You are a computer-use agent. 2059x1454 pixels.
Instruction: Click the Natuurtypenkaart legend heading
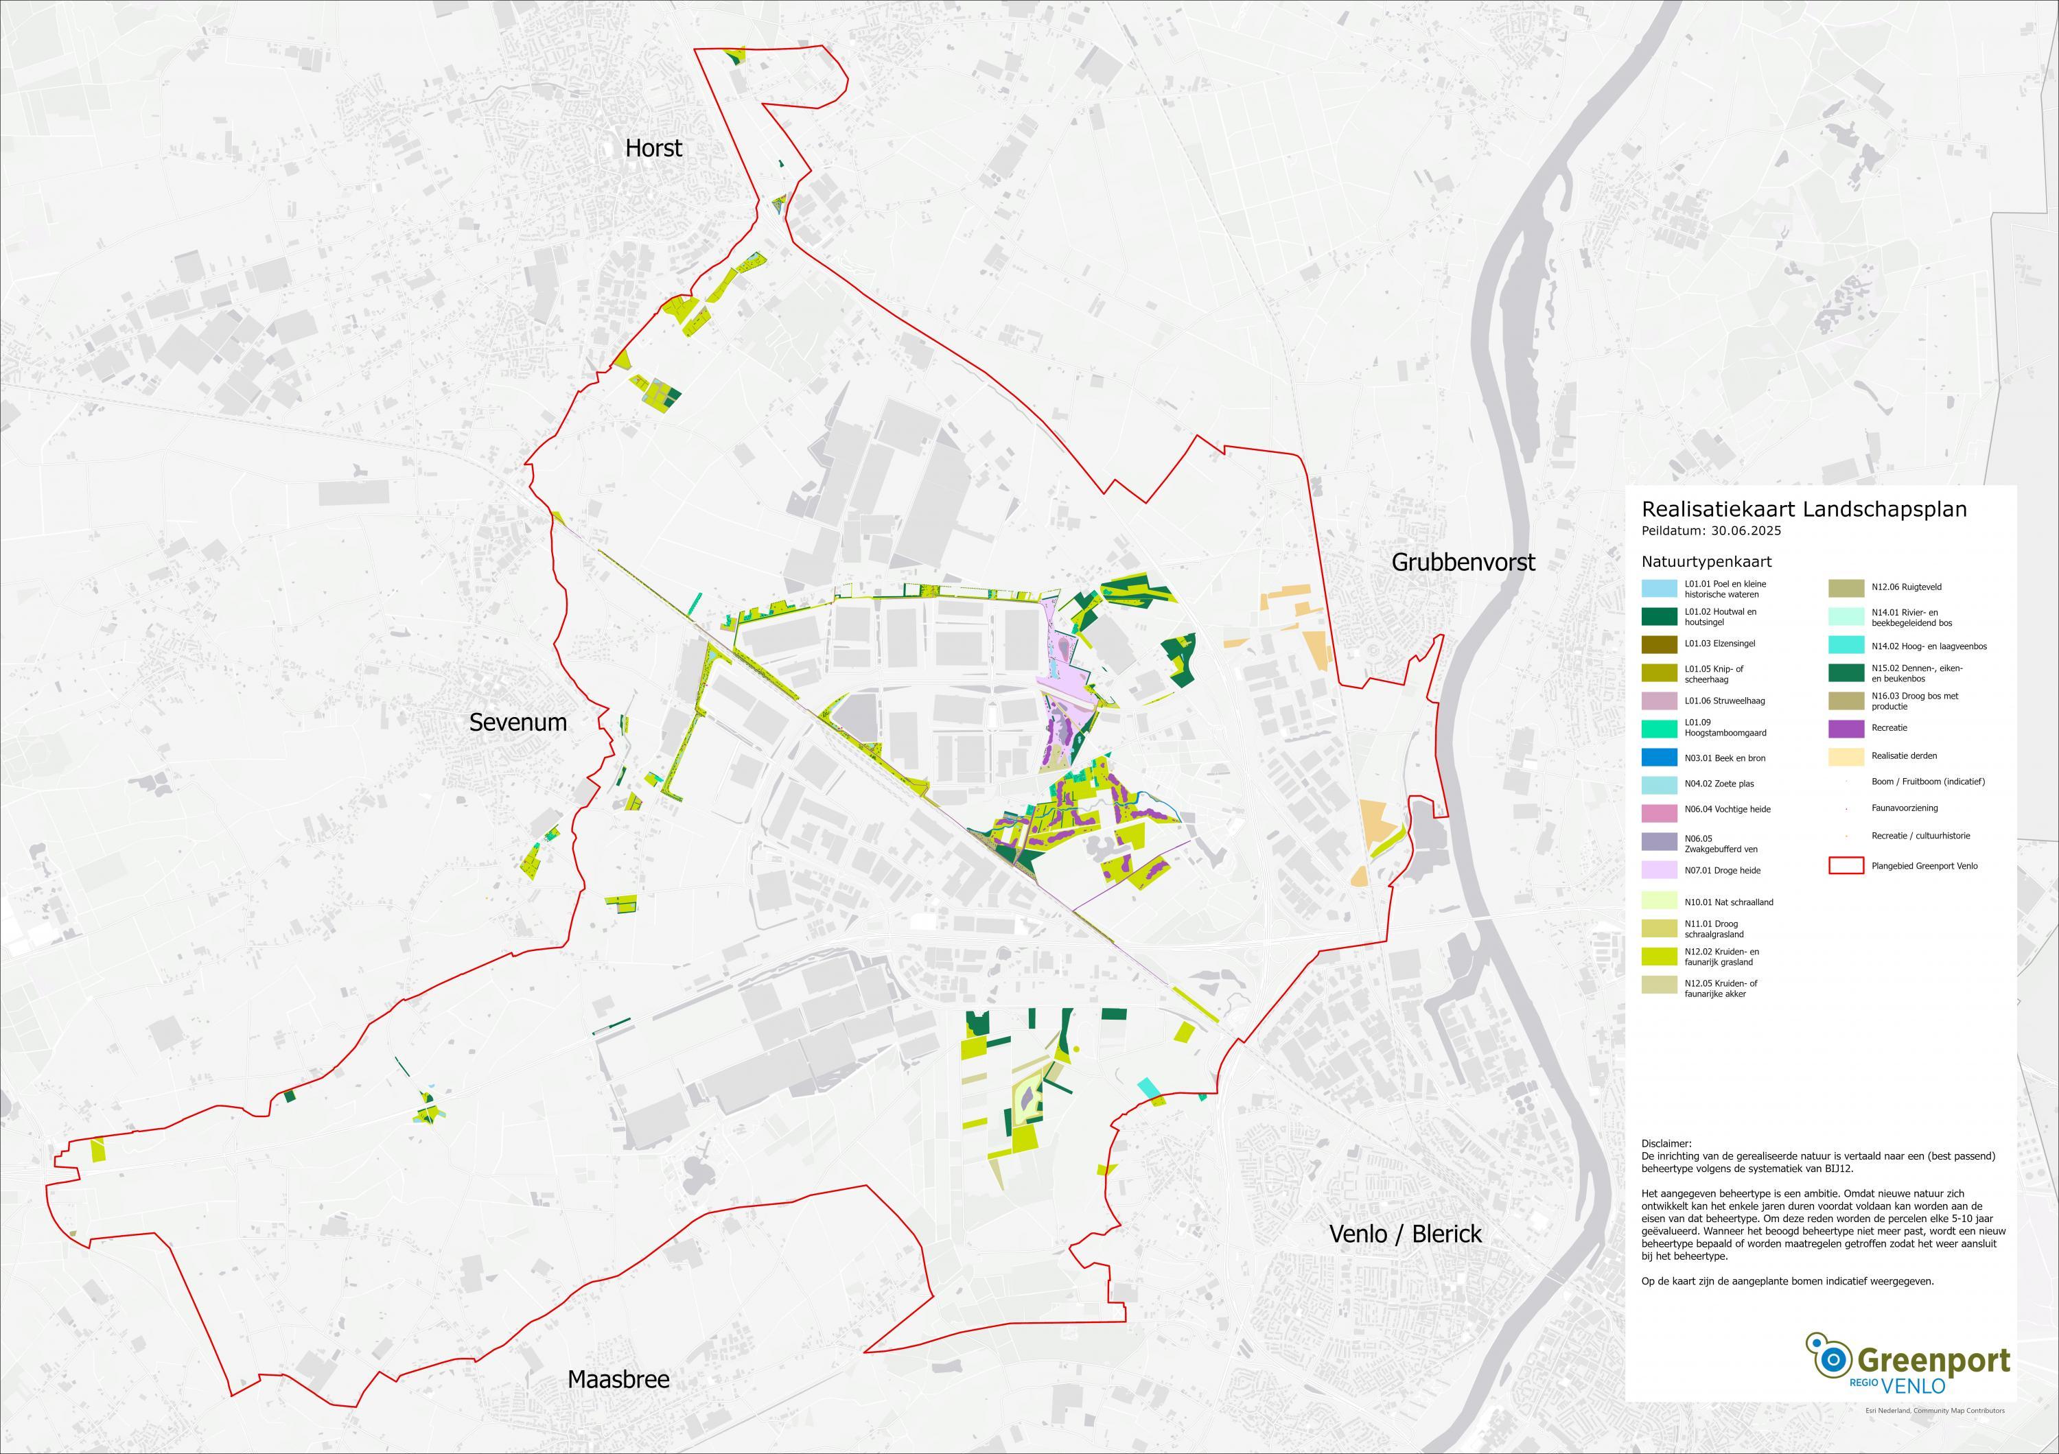pyautogui.click(x=1706, y=562)
